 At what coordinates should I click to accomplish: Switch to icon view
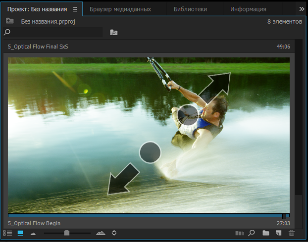[20, 233]
